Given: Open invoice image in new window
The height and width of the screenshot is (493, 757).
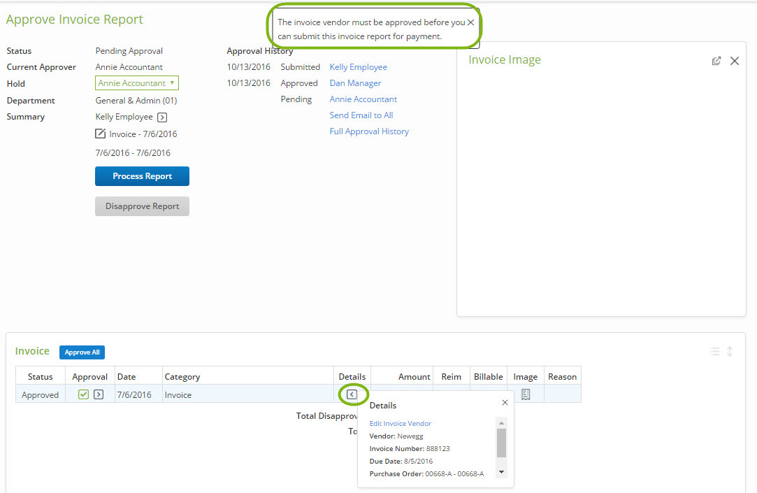Looking at the screenshot, I should (716, 61).
